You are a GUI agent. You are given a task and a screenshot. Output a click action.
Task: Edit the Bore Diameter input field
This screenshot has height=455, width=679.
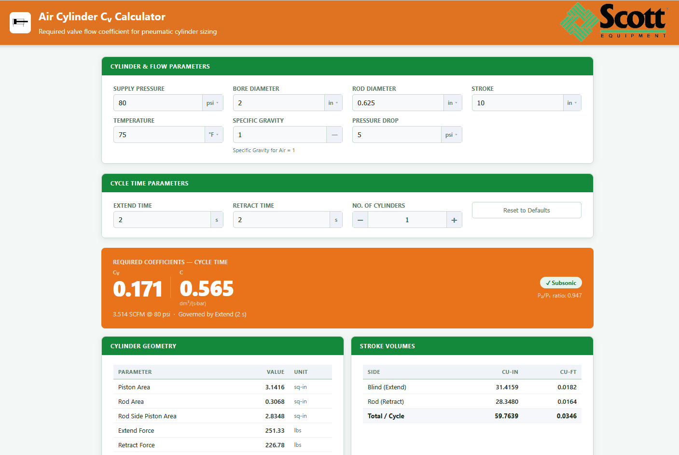[279, 103]
